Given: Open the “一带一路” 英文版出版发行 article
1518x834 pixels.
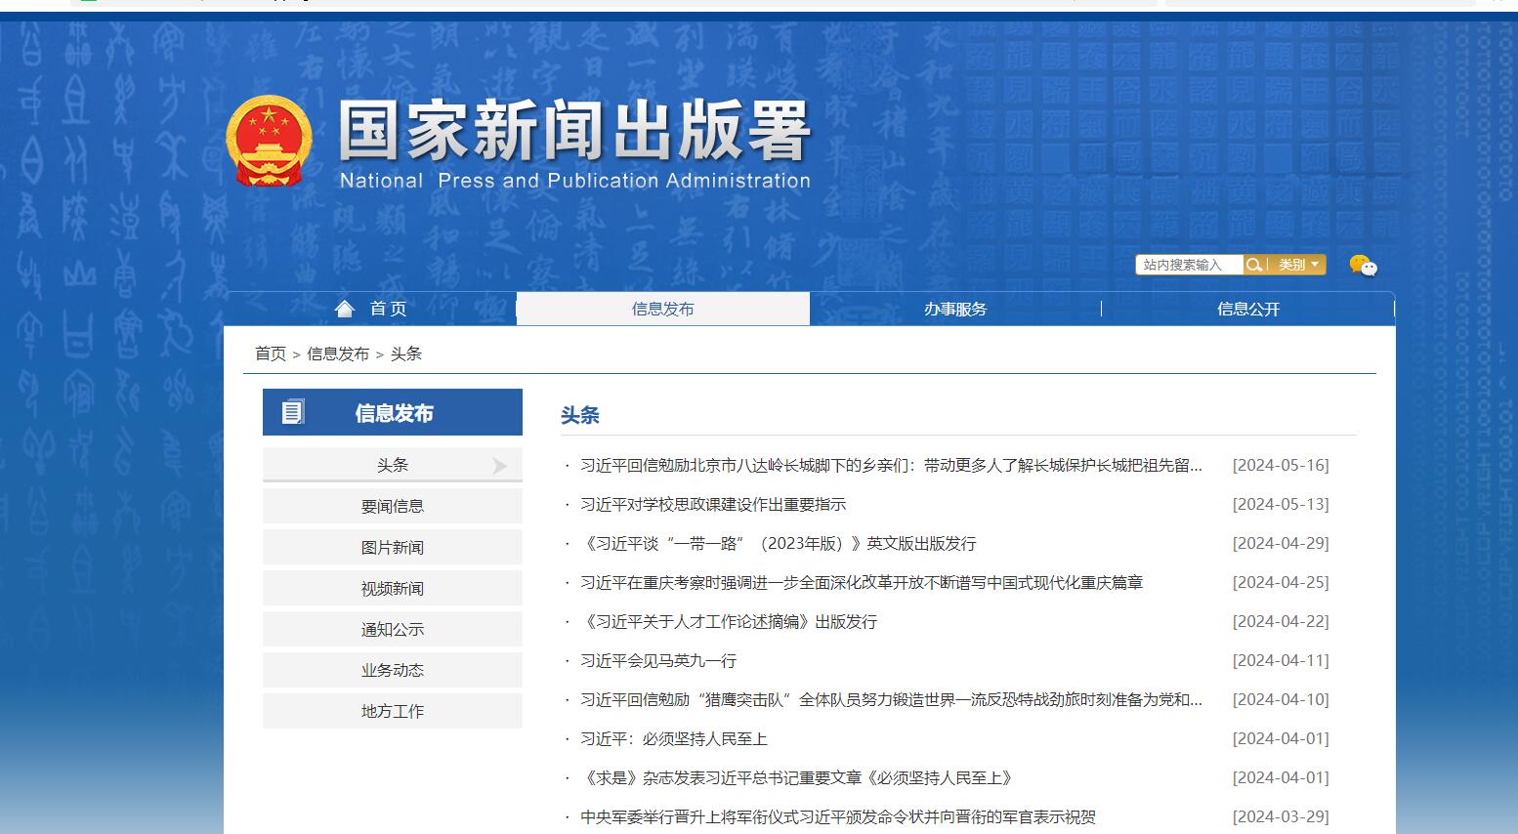Looking at the screenshot, I should pos(779,543).
